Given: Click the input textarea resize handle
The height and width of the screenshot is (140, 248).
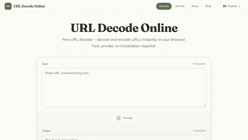Looking at the screenshot, I should click(x=205, y=106).
